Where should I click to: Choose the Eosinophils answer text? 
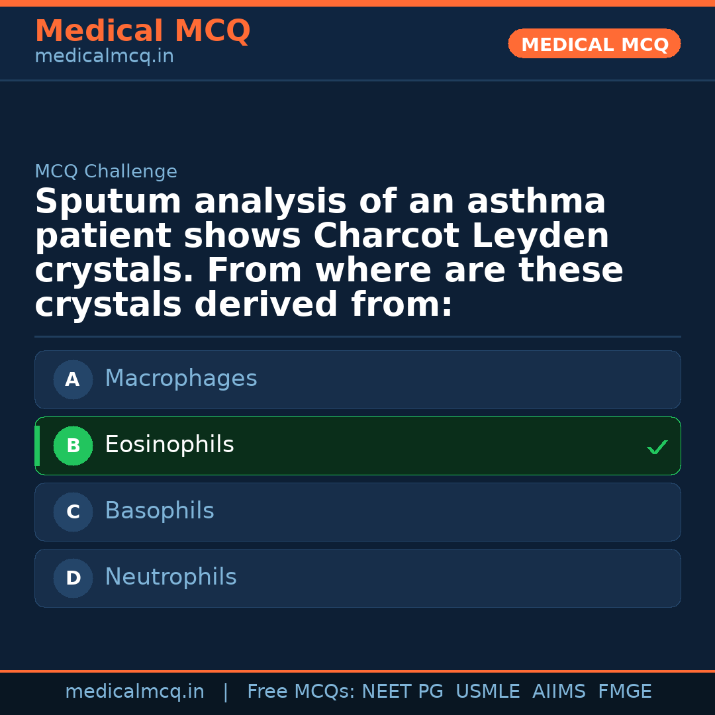(169, 445)
